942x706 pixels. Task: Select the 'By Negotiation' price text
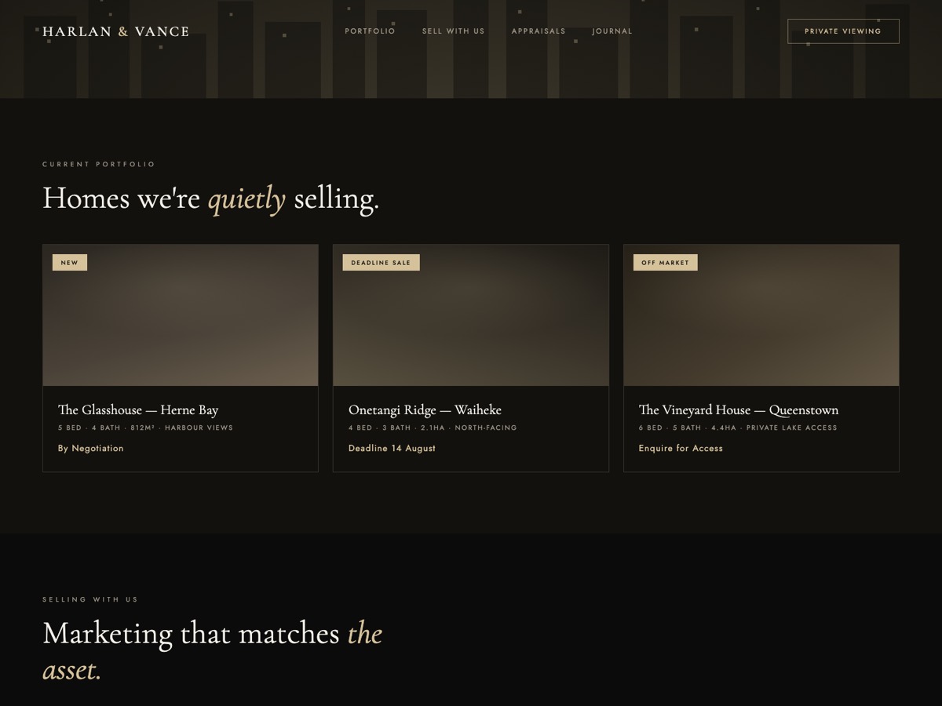tap(91, 449)
